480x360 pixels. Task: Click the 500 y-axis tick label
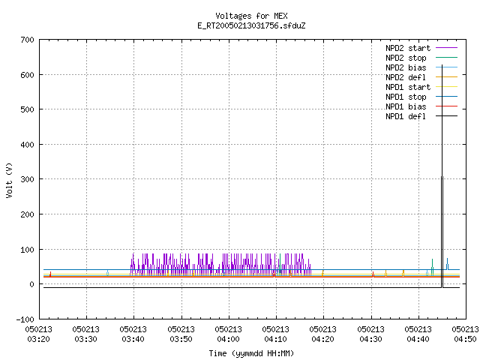(28, 109)
